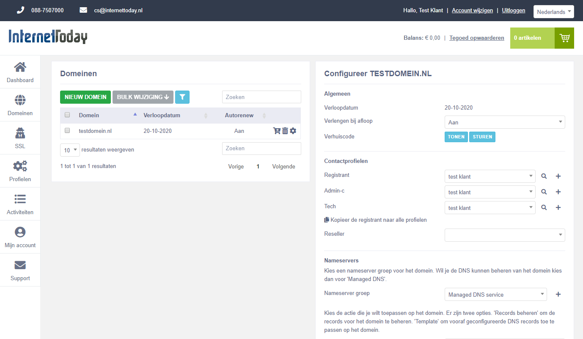
Task: Open the Dashboard home icon
Action: [20, 67]
